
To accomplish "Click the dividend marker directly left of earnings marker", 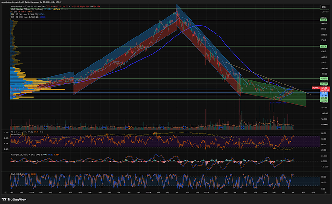I will (127, 127).
